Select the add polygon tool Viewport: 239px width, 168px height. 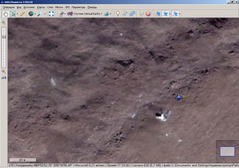click(133, 14)
